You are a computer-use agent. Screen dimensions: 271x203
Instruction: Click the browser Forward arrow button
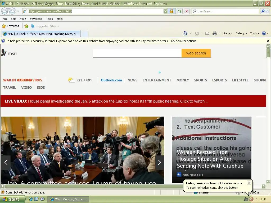click(12, 11)
